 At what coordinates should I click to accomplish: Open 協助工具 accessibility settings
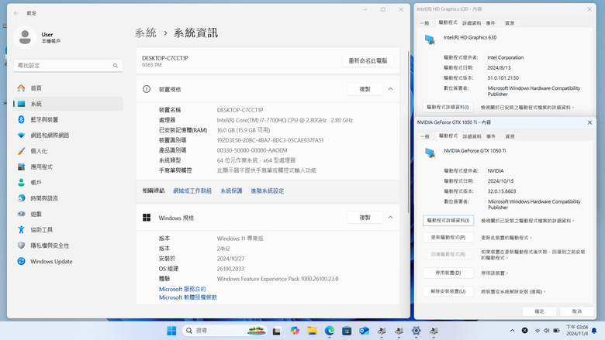coord(68,230)
